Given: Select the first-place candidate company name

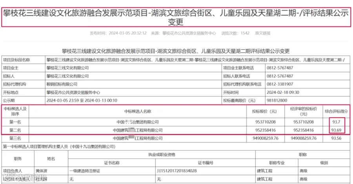Looking at the screenshot, I should [x=138, y=122].
